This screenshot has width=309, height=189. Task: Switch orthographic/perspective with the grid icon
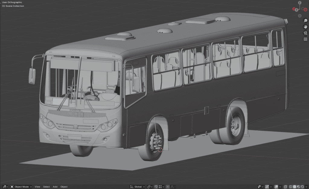(305, 39)
